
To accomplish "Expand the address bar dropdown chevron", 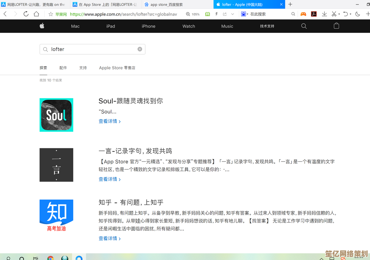I will pyautogui.click(x=232, y=14).
